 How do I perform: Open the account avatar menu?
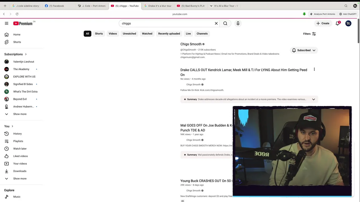pos(348,24)
